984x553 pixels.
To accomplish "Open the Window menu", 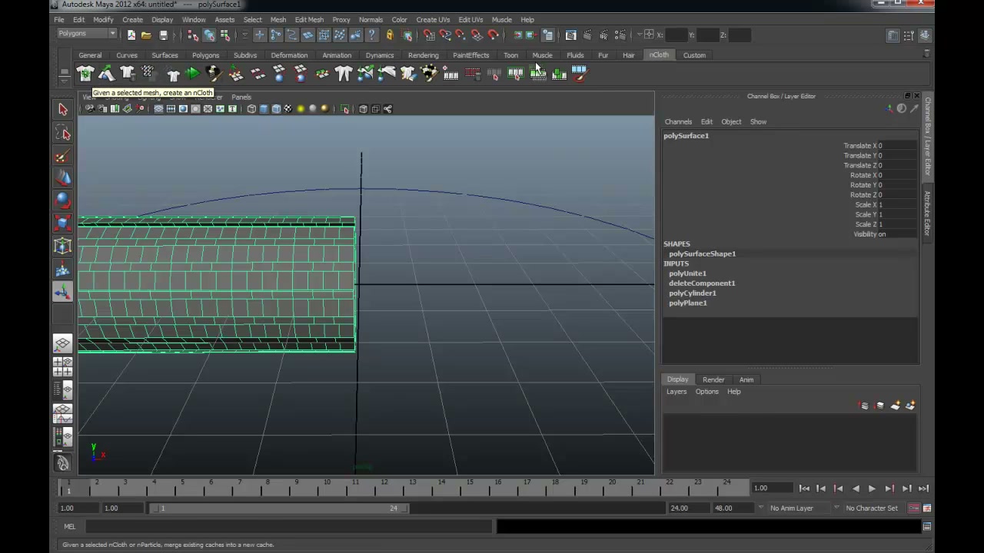I will tap(194, 19).
